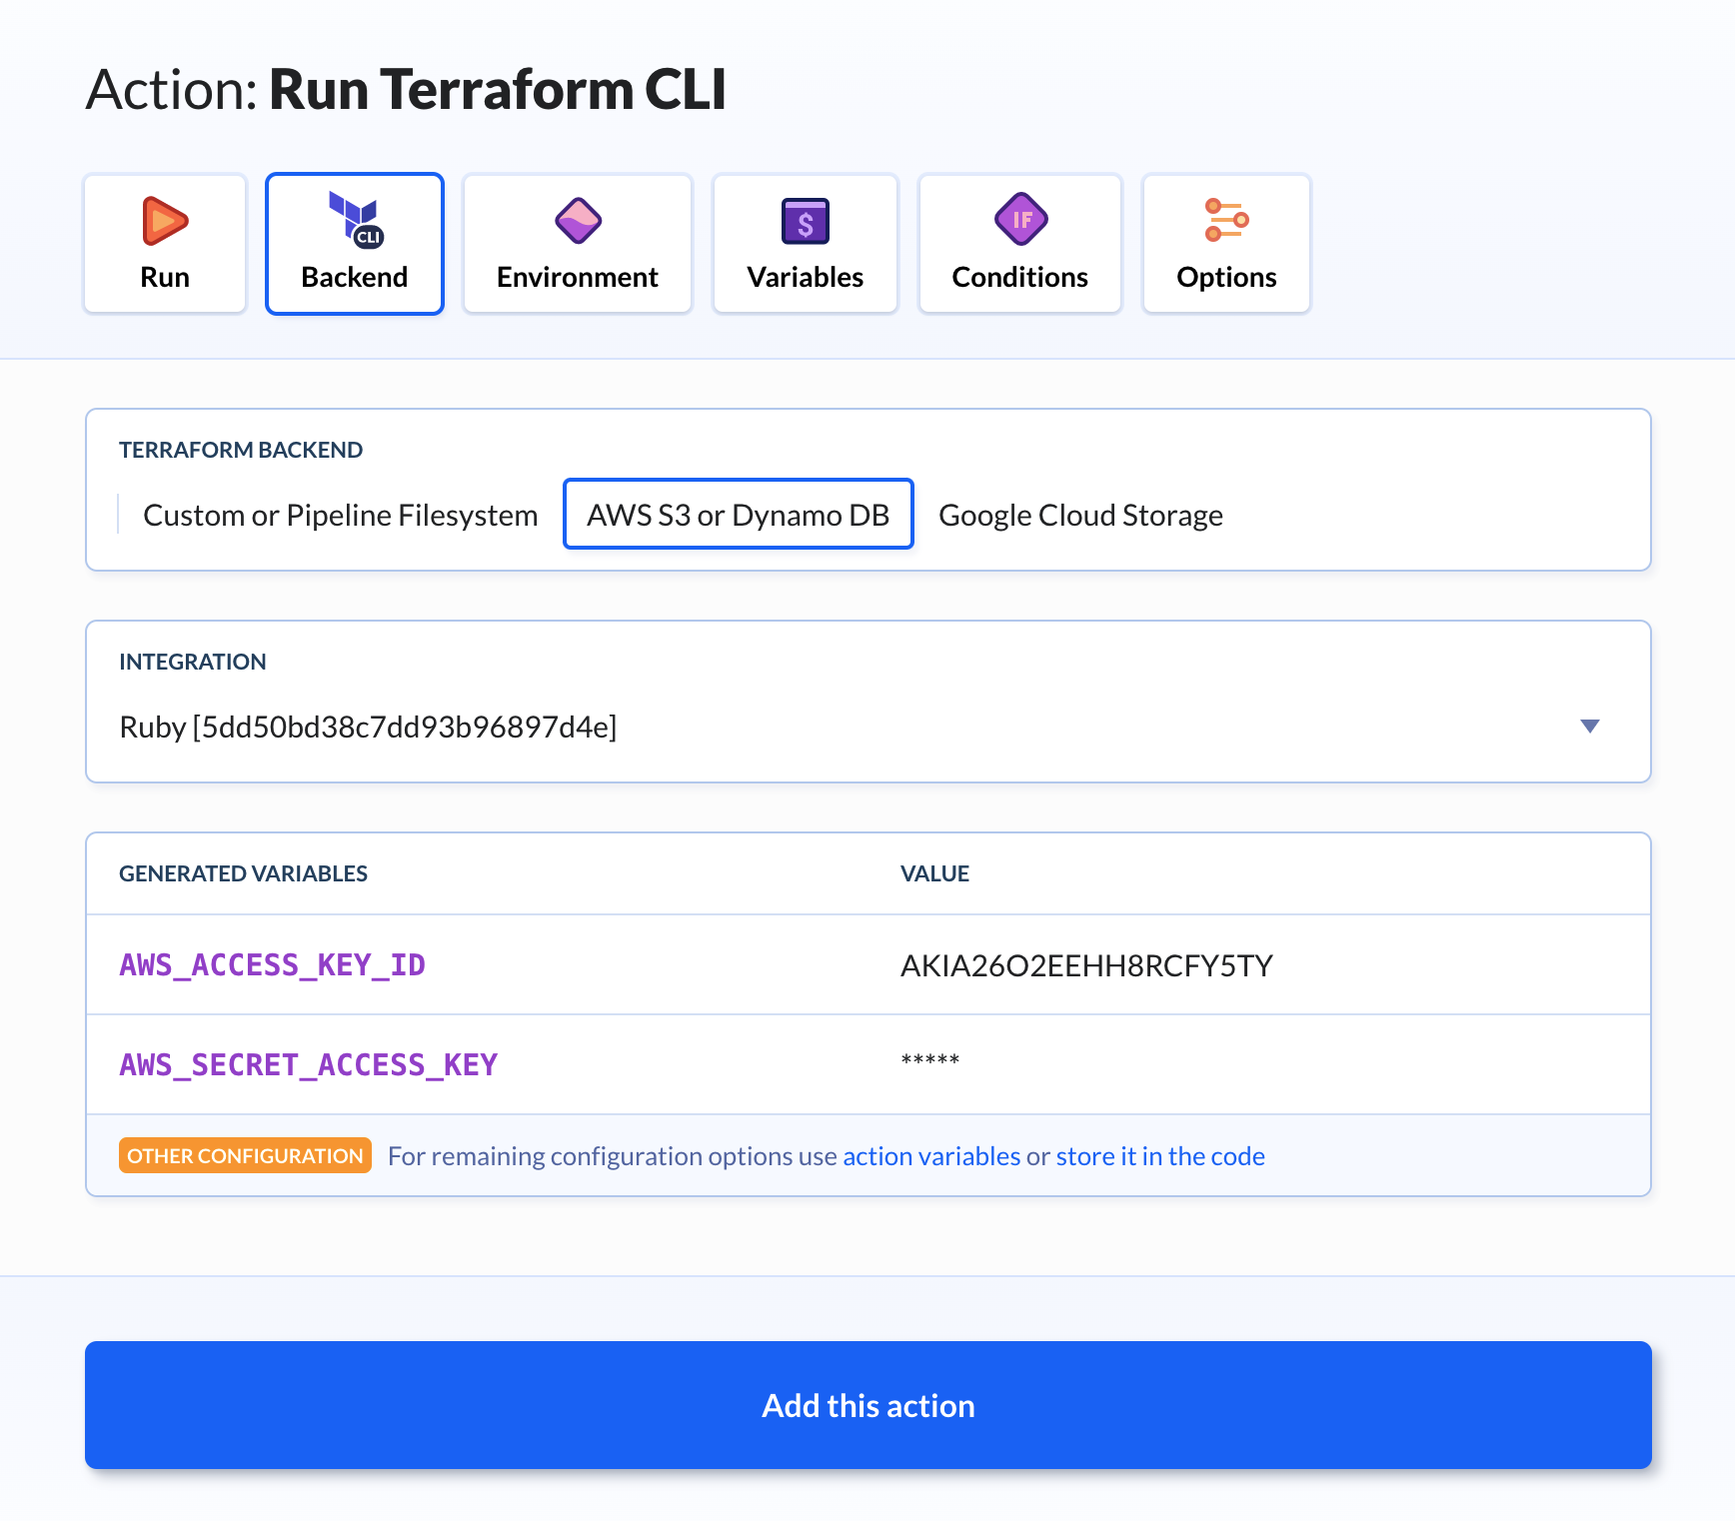The height and width of the screenshot is (1521, 1735).
Task: Click the AWS_ACCESS_KEY_ID variable name
Action: (273, 964)
